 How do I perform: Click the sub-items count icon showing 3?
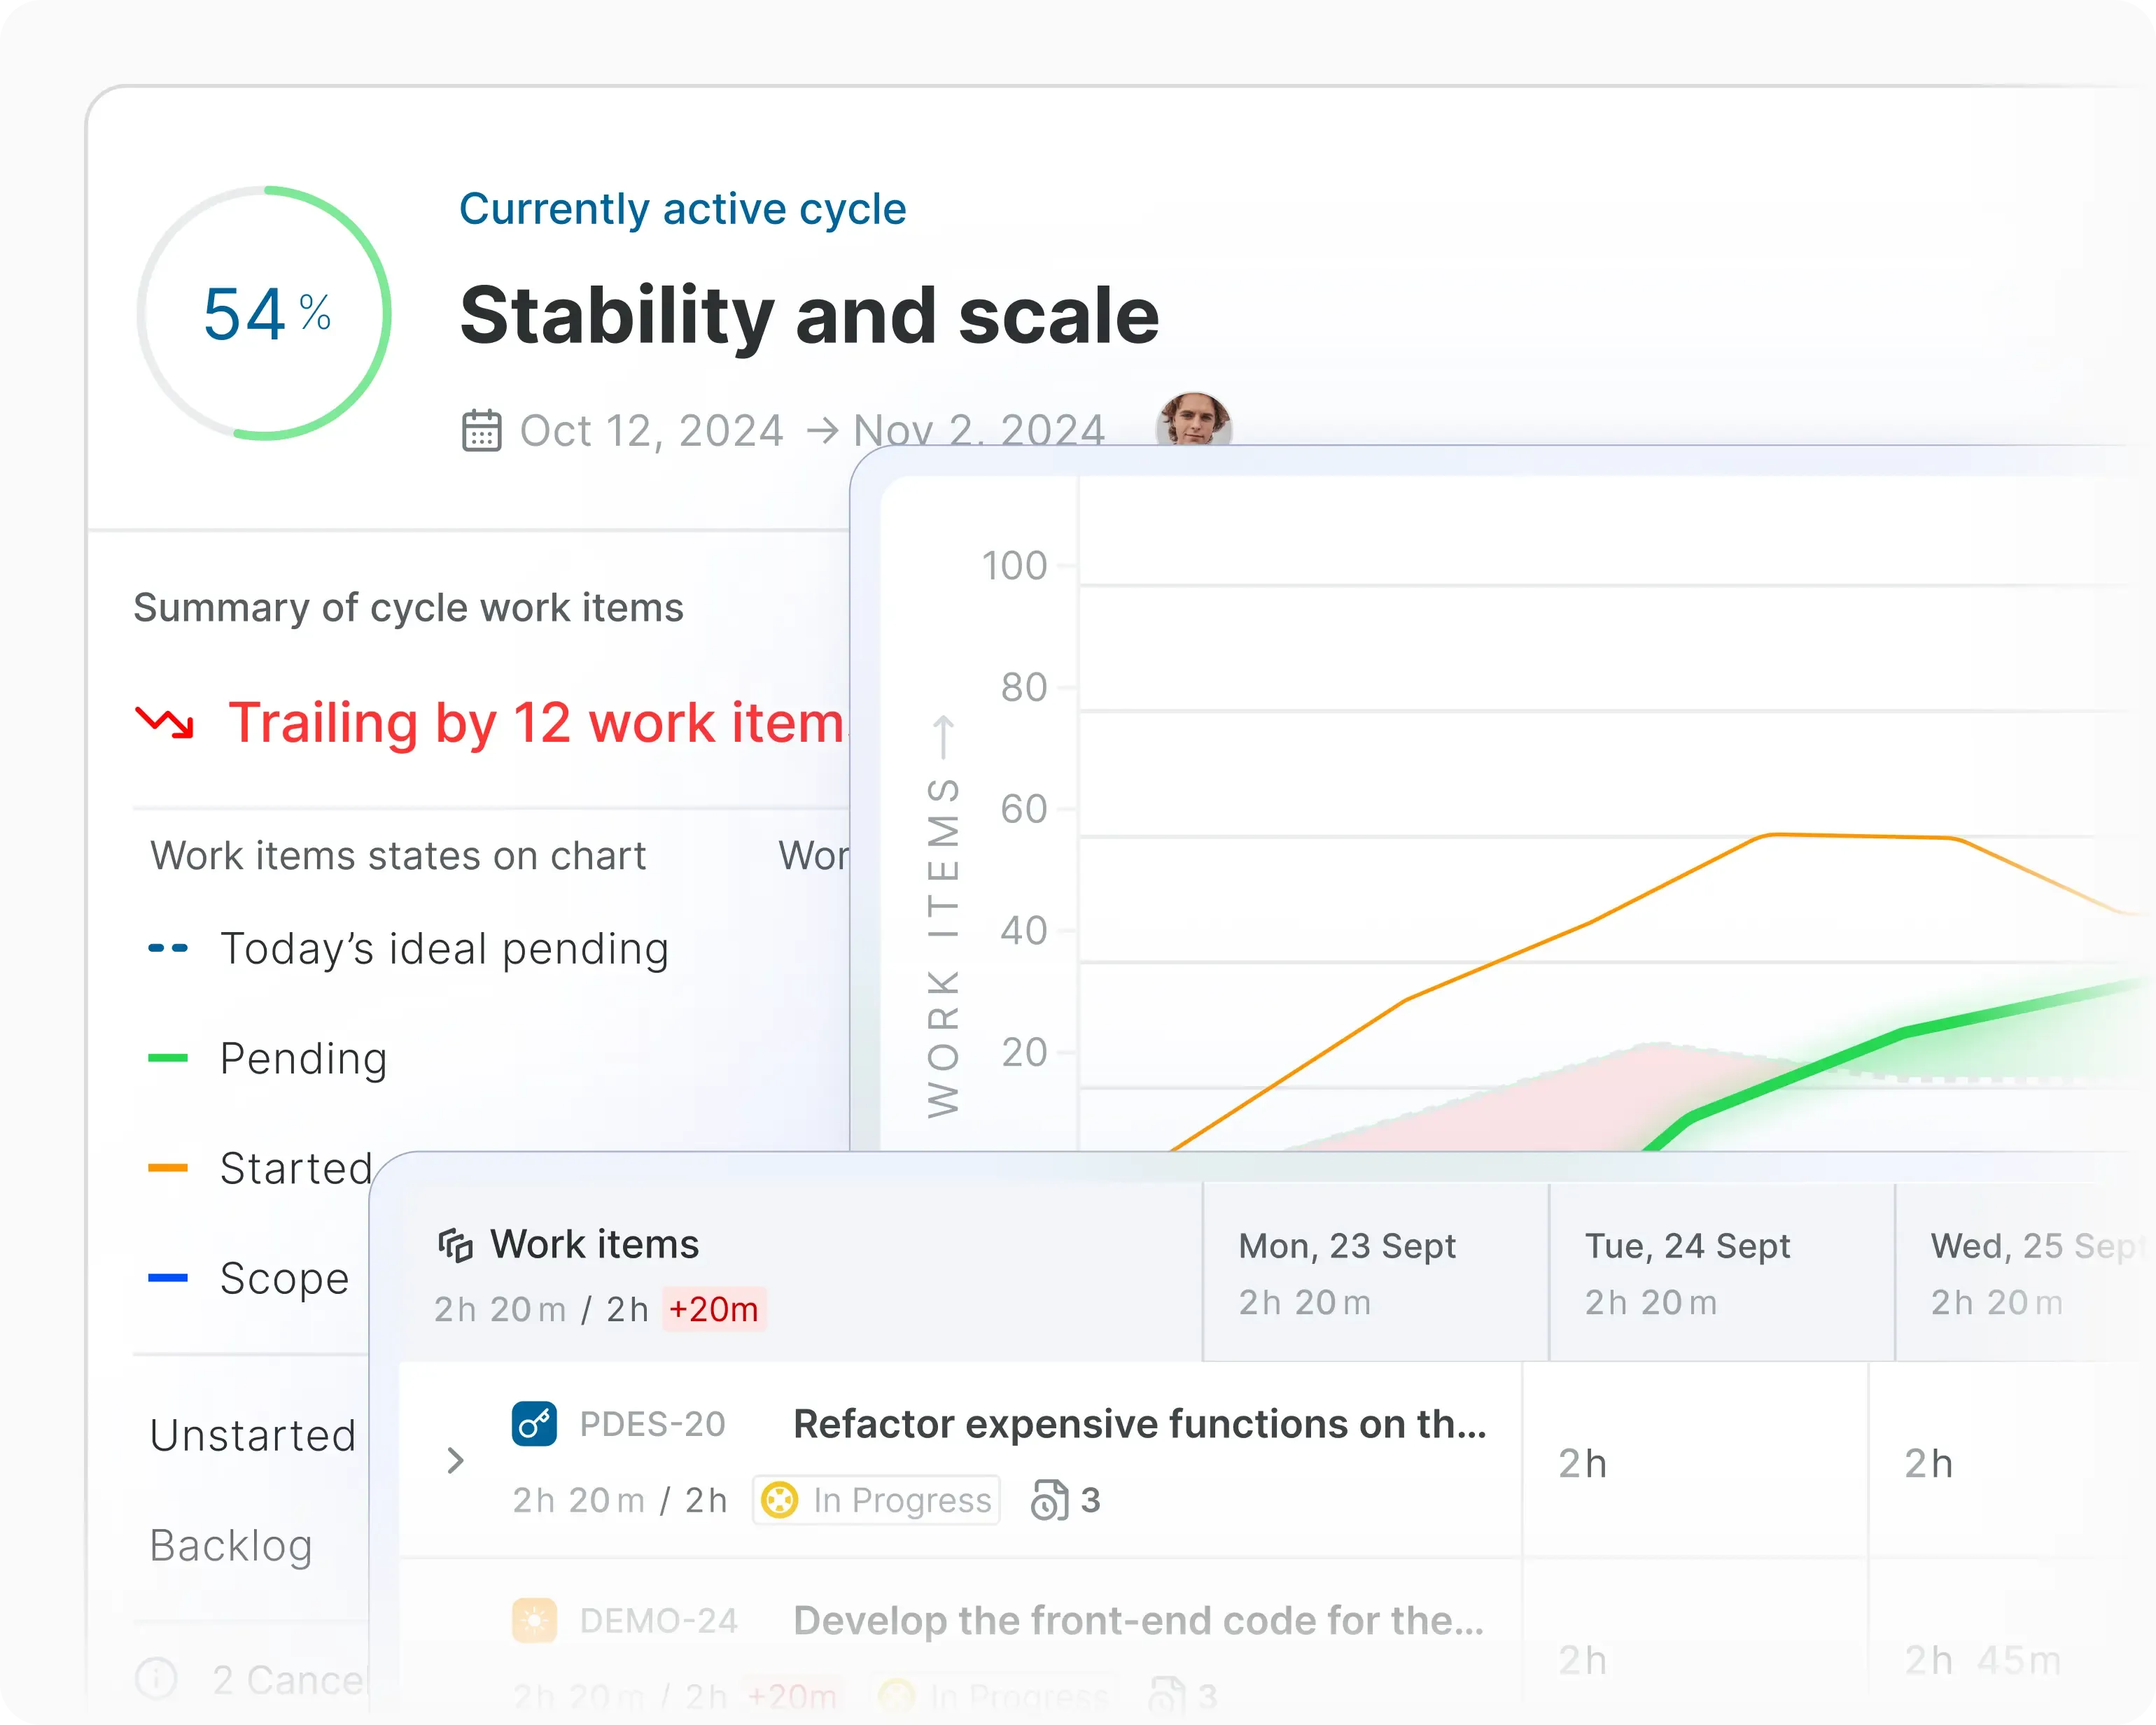click(1050, 1500)
